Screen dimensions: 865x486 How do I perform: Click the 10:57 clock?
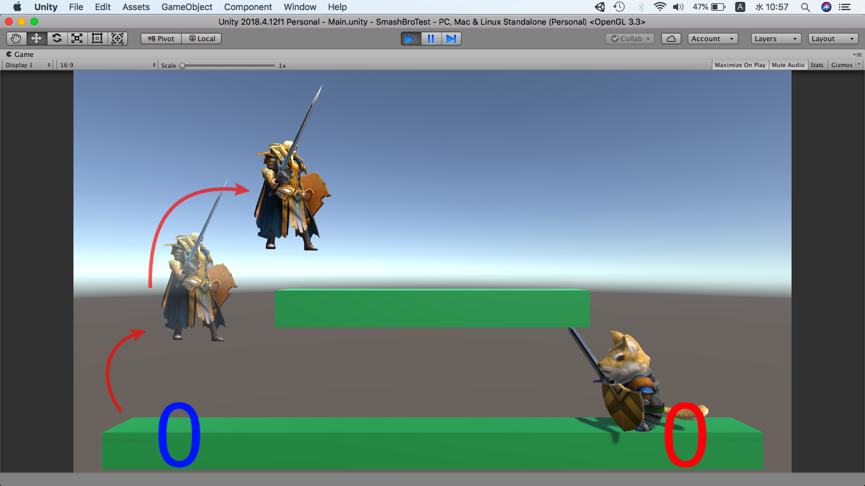pos(771,7)
